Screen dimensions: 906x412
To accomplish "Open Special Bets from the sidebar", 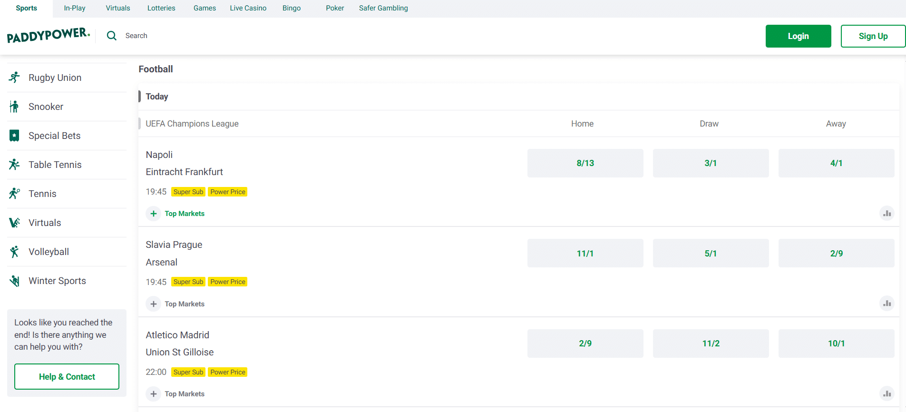I will (x=67, y=136).
